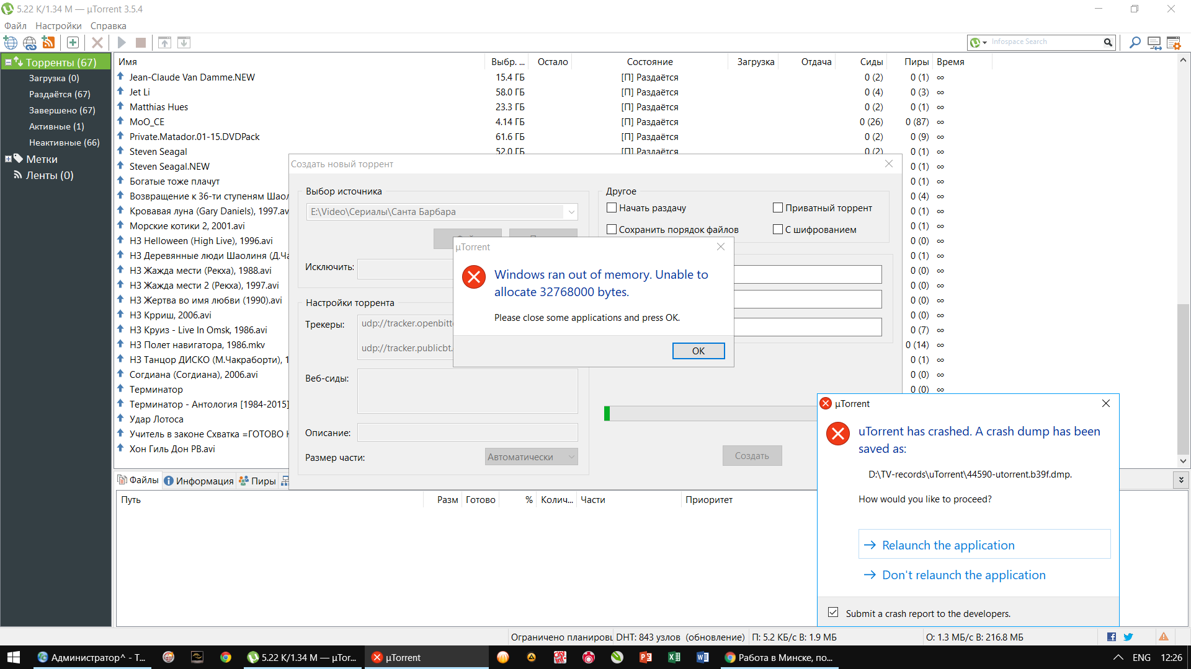Click Add RSS Feed toolbar icon
The width and height of the screenshot is (1191, 669).
(48, 43)
